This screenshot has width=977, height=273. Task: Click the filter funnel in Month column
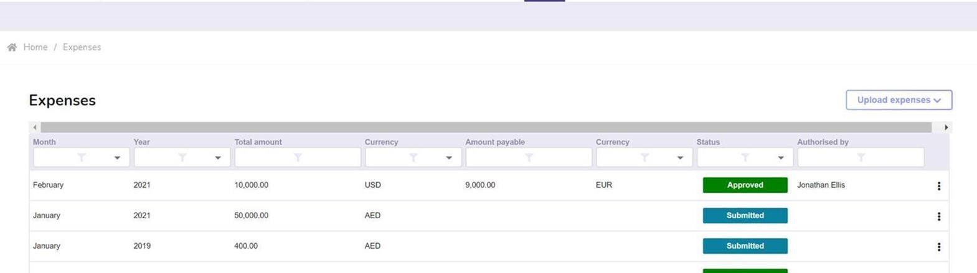click(82, 158)
